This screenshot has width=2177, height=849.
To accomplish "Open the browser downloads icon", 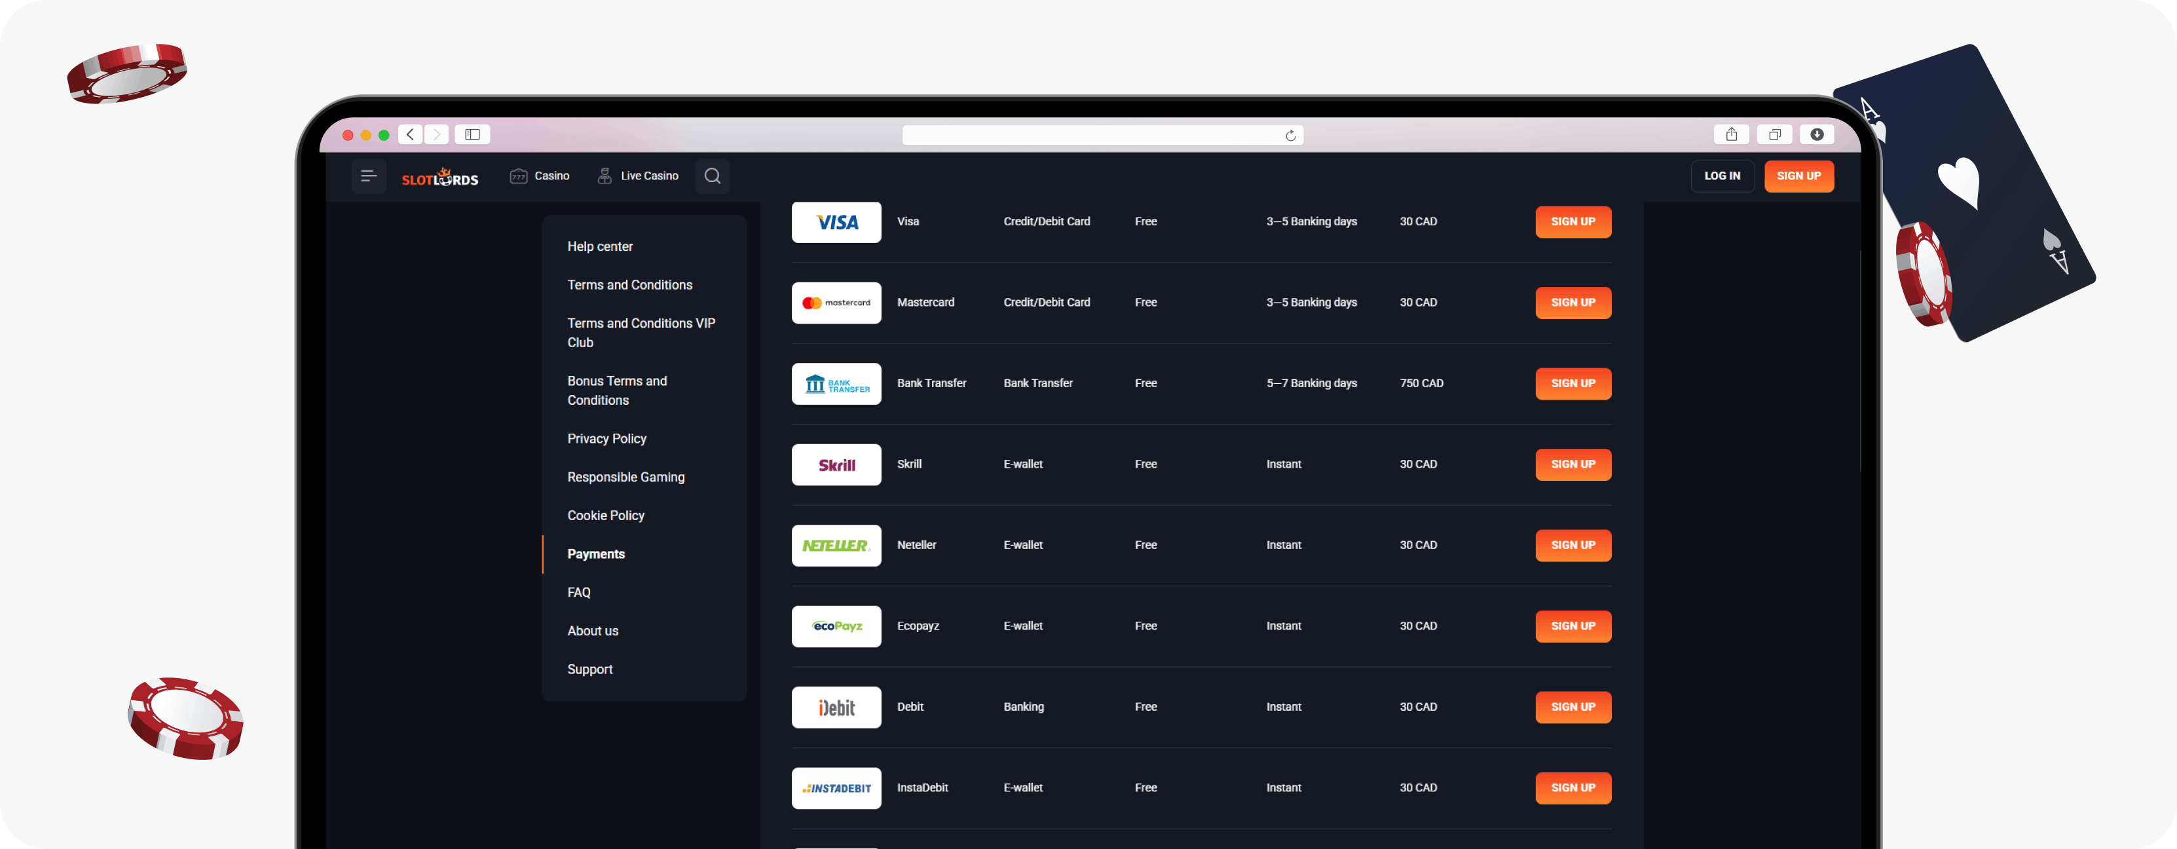I will click(1817, 134).
